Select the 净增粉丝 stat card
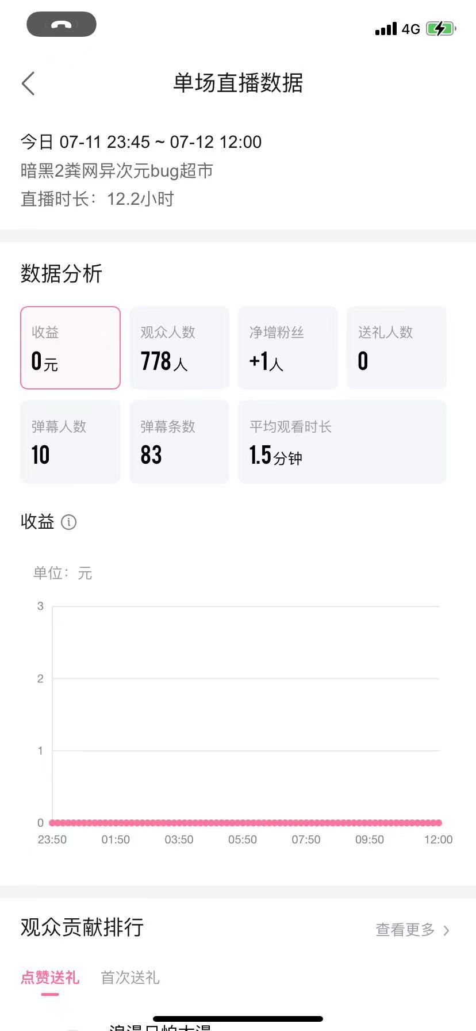This screenshot has height=1031, width=476. tap(288, 348)
